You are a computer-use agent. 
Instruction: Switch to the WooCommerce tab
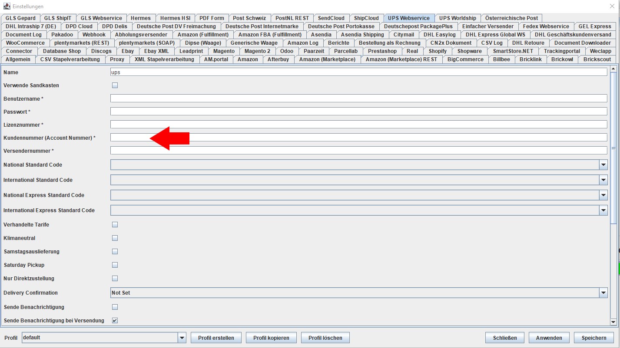tap(25, 43)
